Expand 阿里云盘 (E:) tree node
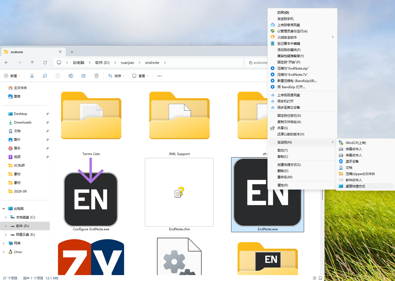Screen dimensions: 395x281 point(6,235)
